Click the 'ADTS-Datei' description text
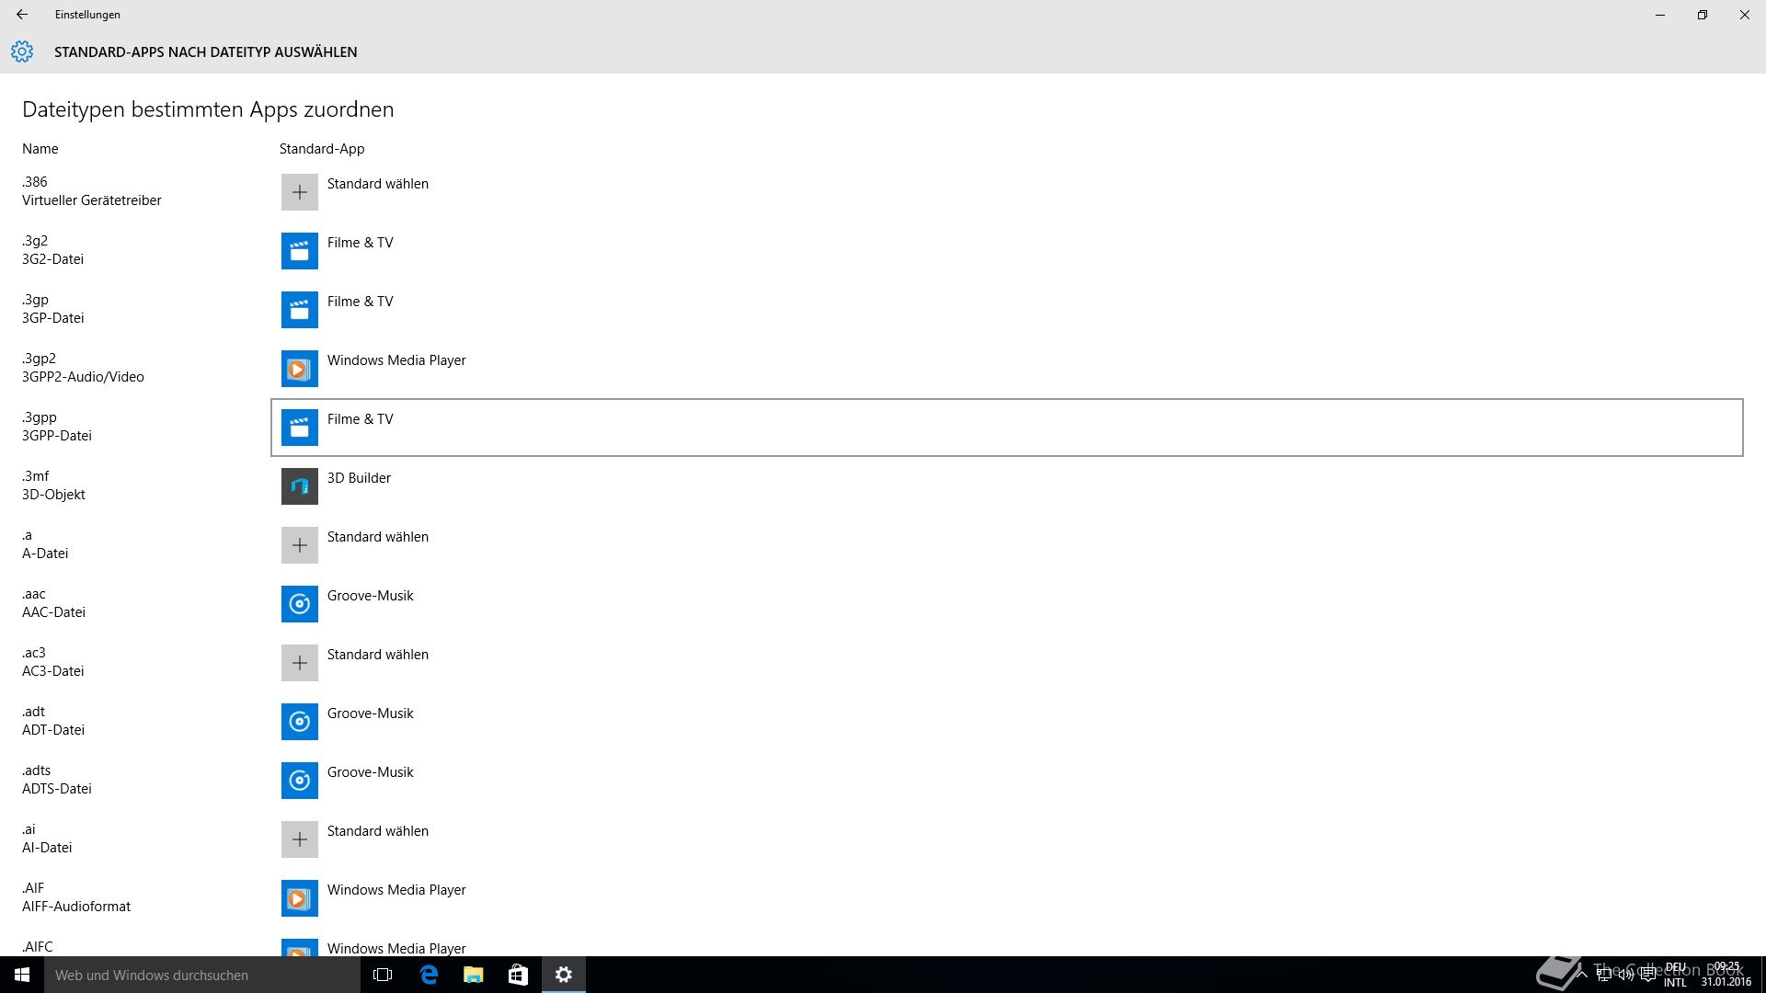The width and height of the screenshot is (1766, 993). (57, 789)
